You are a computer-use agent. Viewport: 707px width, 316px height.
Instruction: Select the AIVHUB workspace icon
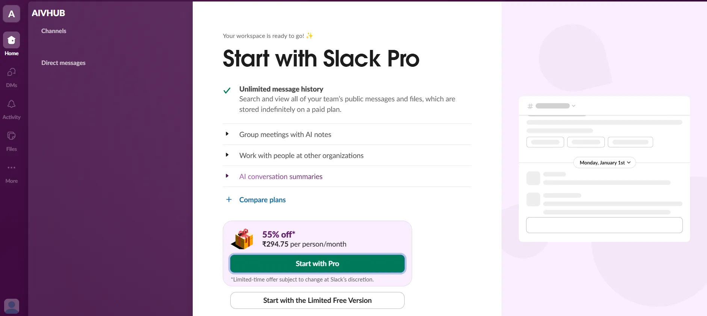point(11,14)
